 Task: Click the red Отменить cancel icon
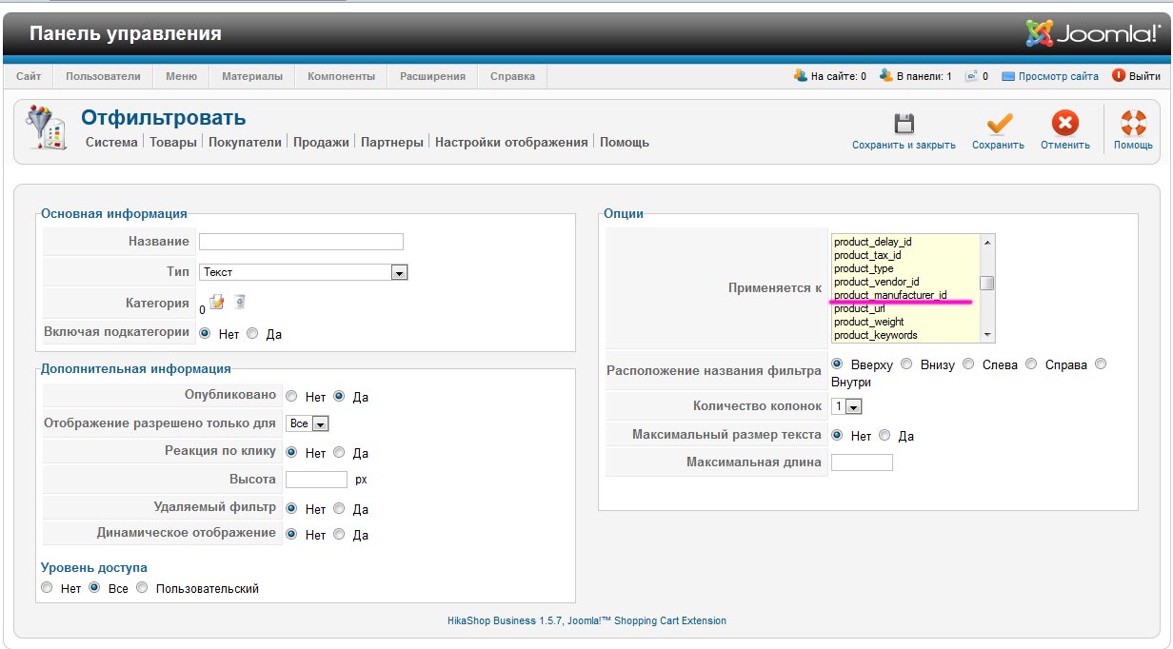click(1064, 124)
